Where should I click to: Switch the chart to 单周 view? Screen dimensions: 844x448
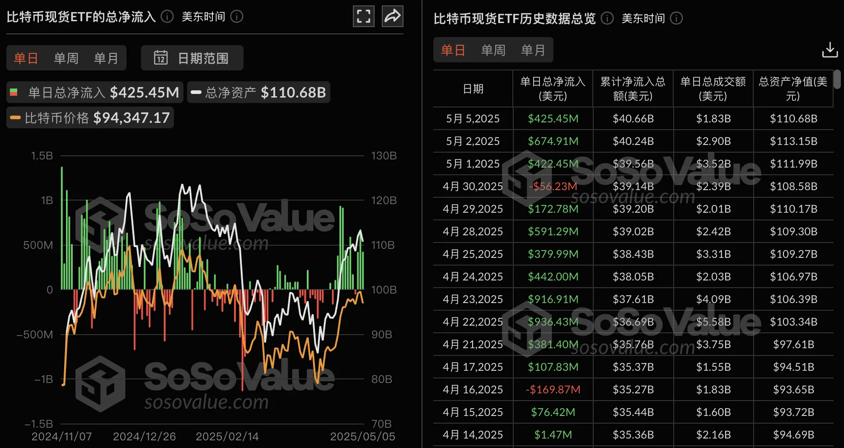point(66,58)
